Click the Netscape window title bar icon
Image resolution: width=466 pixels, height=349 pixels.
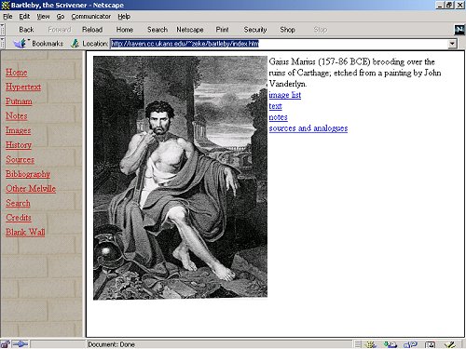(x=6, y=5)
